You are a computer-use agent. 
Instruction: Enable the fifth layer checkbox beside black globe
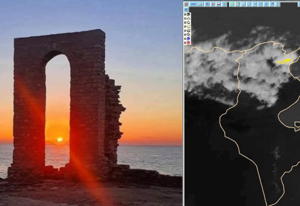click(185, 30)
